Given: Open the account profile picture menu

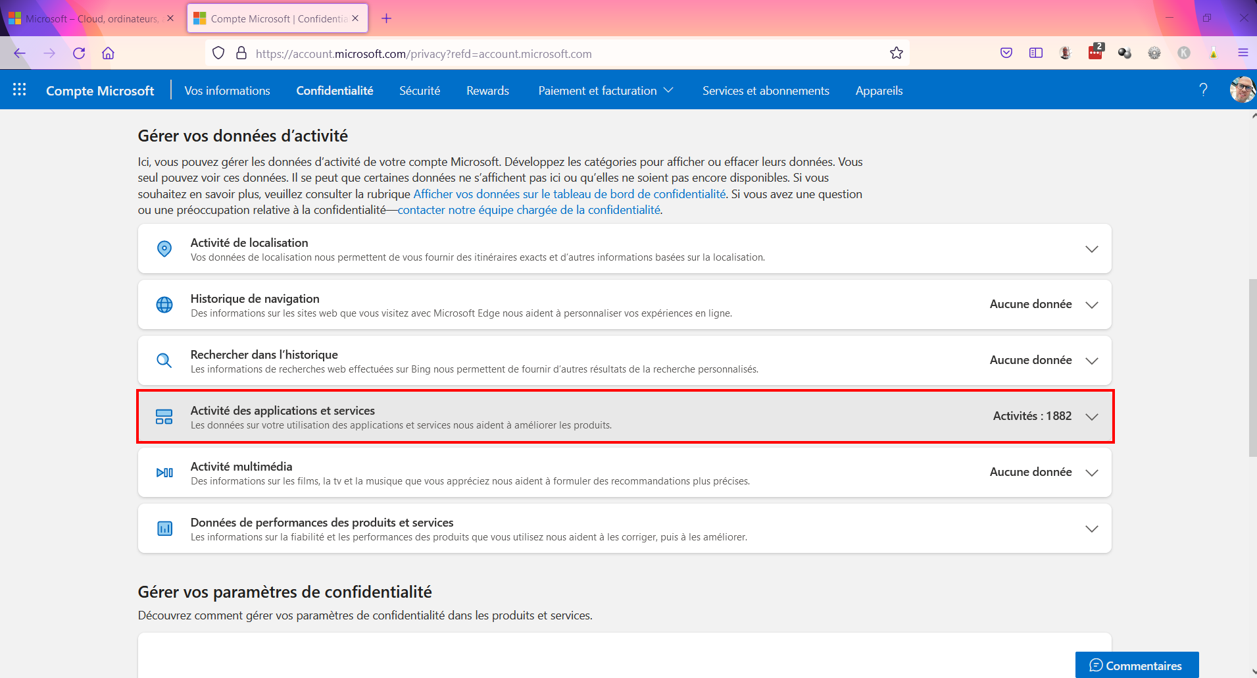Looking at the screenshot, I should (x=1243, y=90).
